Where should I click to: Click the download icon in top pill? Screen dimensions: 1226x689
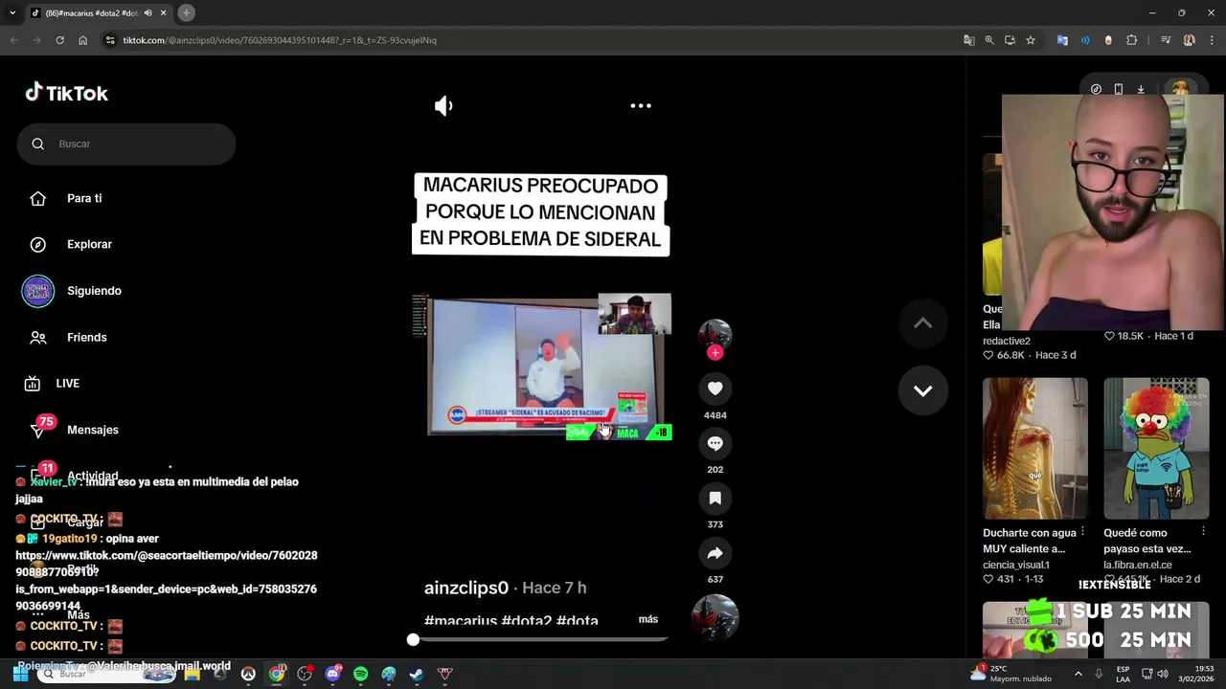coord(1141,89)
